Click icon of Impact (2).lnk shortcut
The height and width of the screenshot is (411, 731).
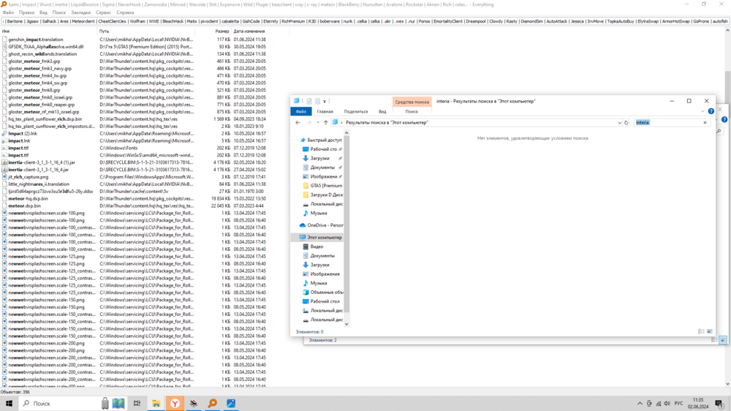point(4,134)
